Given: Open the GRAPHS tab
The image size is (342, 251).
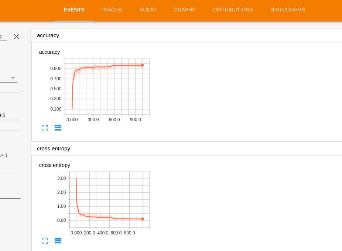Looking at the screenshot, I should pos(184,10).
